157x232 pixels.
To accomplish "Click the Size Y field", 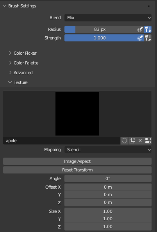I will [108, 219].
